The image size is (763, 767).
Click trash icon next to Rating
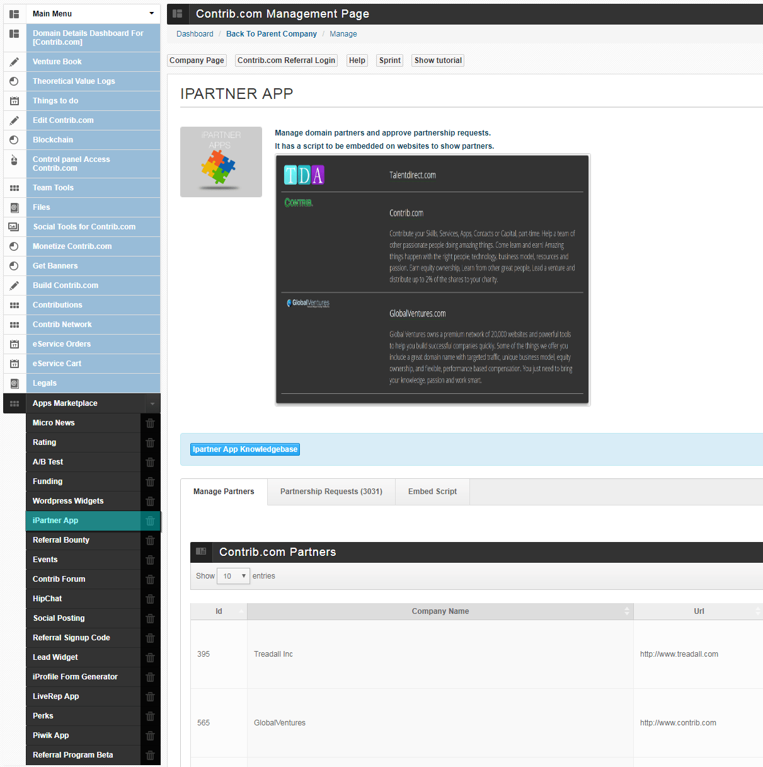click(150, 442)
